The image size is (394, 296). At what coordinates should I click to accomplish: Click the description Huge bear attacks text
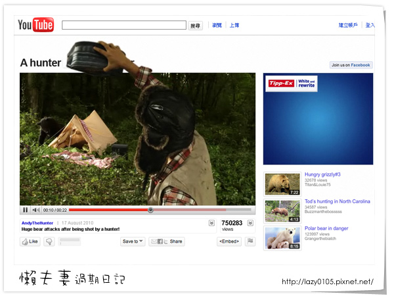(x=70, y=229)
